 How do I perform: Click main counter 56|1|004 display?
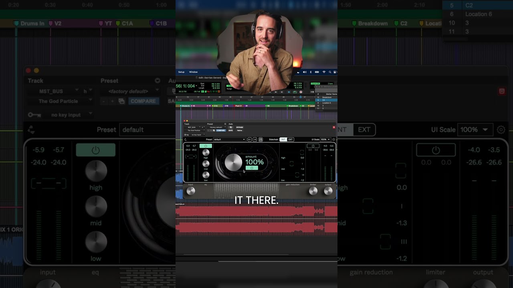[186, 86]
